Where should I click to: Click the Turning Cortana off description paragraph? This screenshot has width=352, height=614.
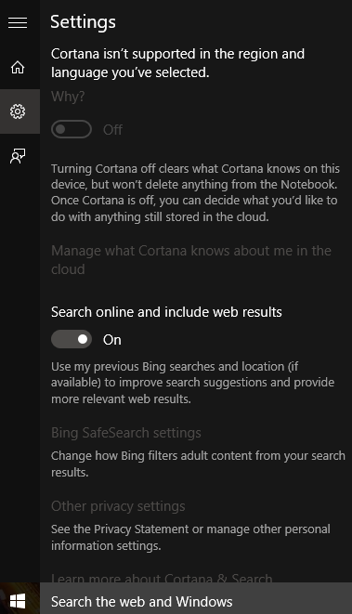[x=195, y=192]
